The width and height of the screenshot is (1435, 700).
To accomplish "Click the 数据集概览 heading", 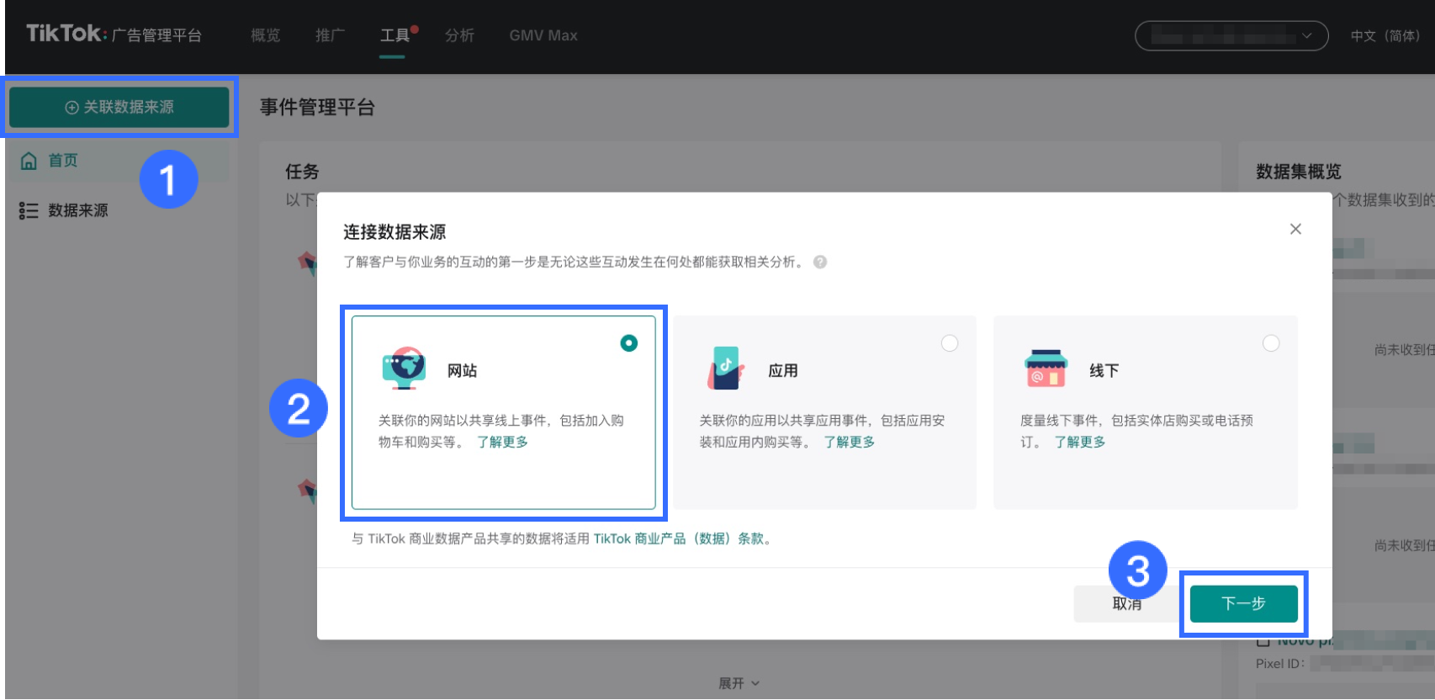I will [x=1299, y=172].
